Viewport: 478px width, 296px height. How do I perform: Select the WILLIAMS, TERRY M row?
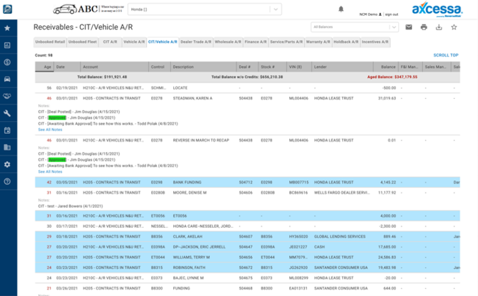pyautogui.click(x=247, y=257)
